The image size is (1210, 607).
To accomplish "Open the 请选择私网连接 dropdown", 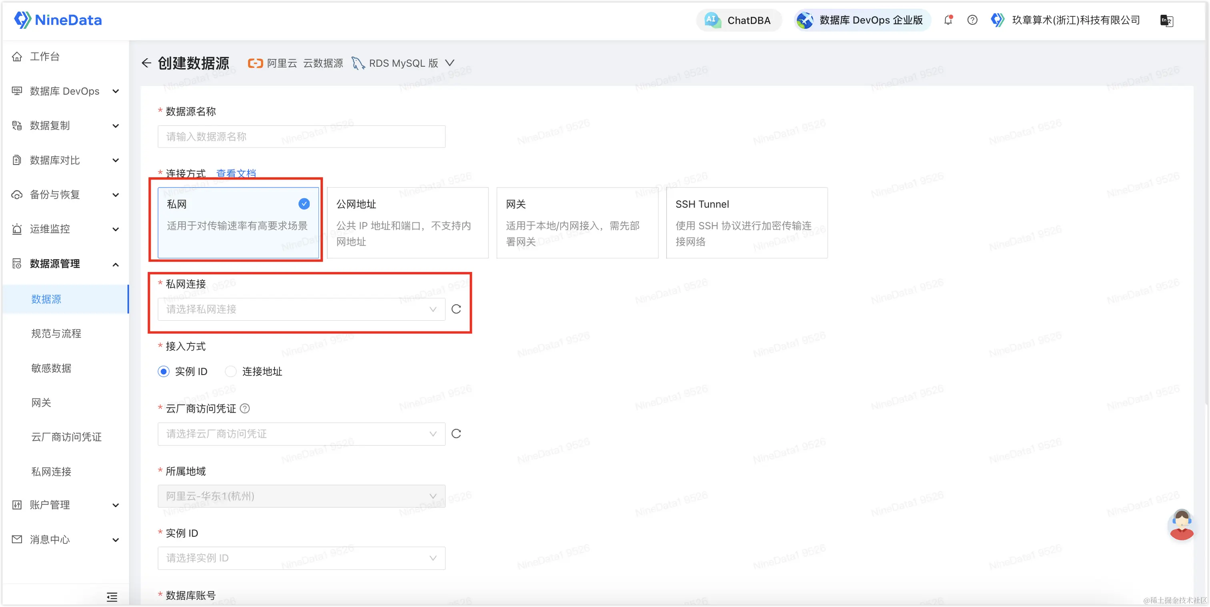I will point(301,309).
